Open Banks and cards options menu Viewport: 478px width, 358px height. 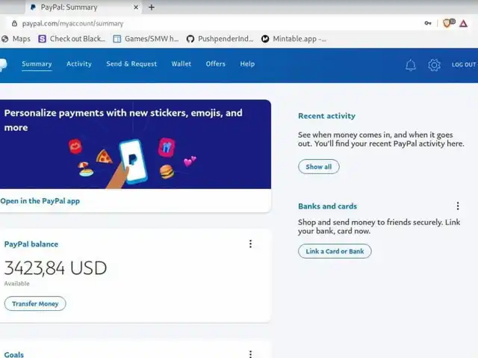[458, 206]
